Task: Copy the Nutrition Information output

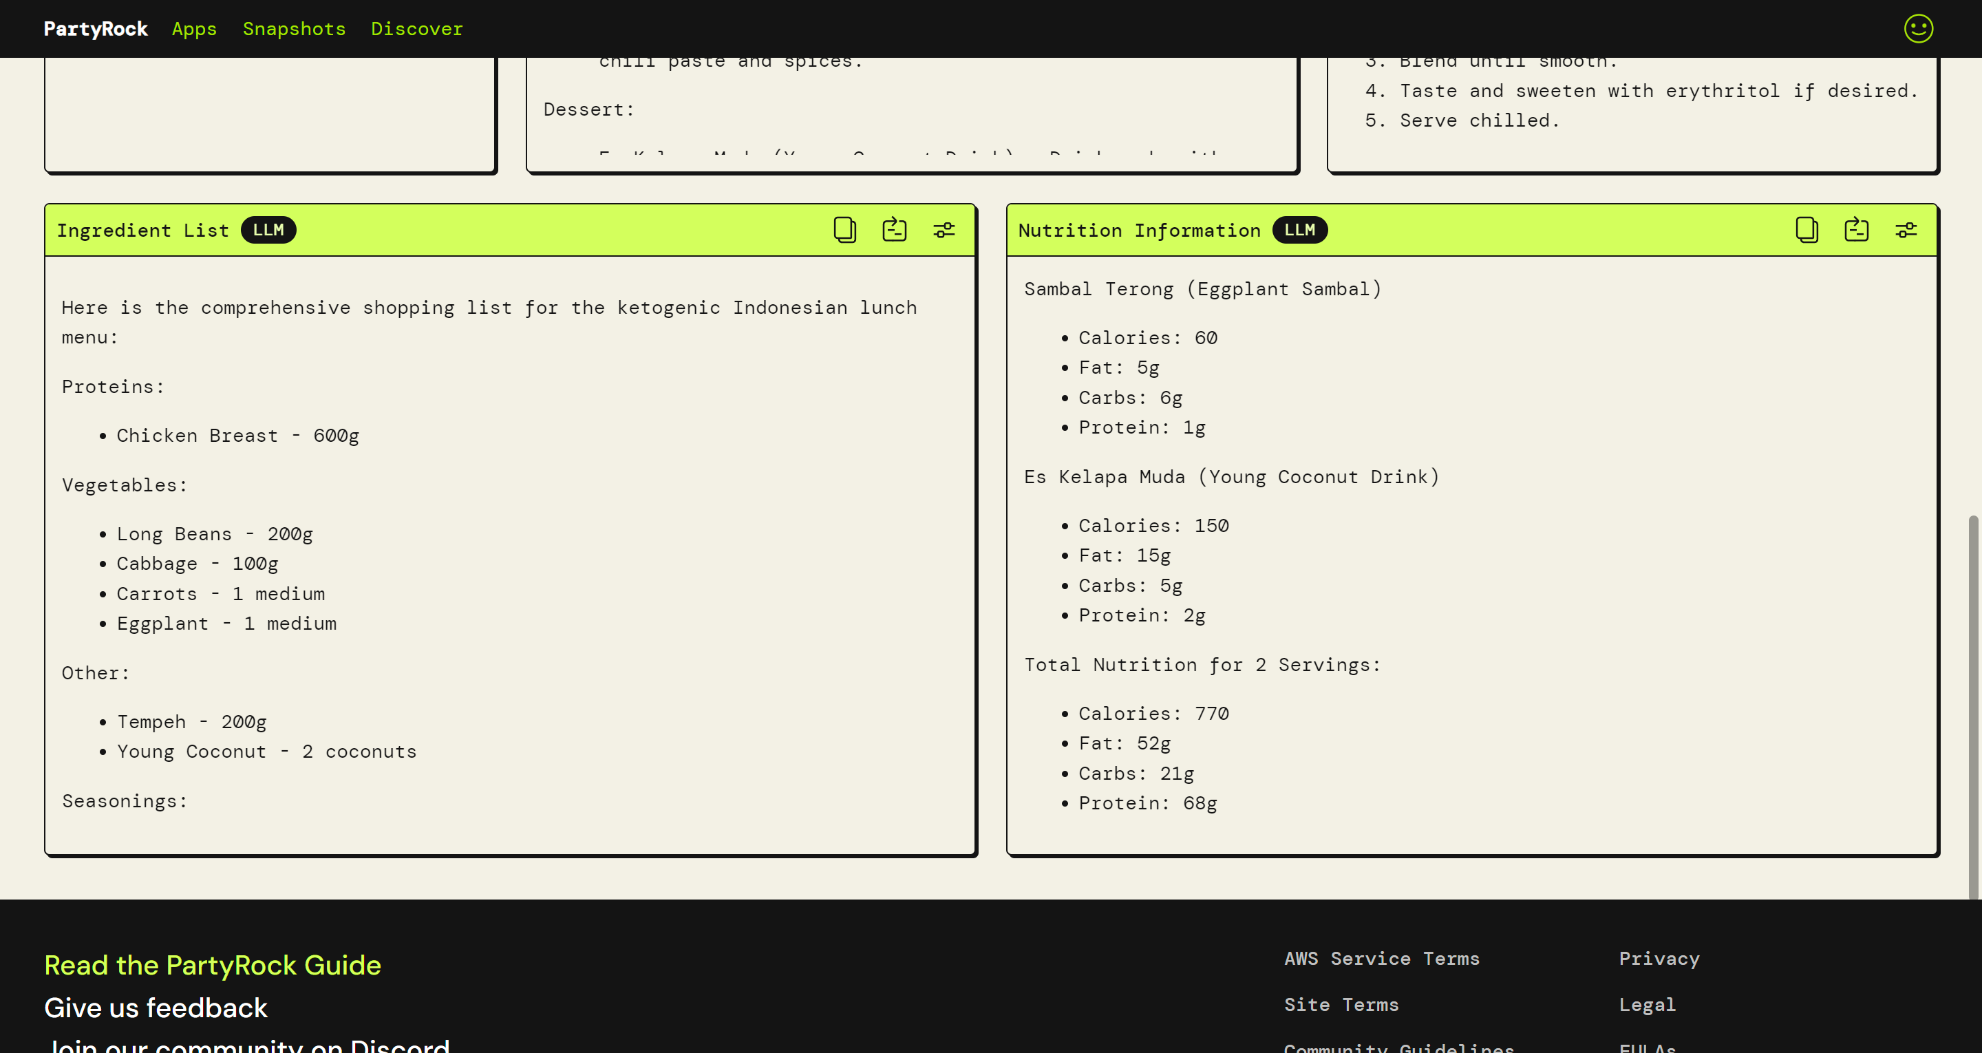Action: 1807,229
